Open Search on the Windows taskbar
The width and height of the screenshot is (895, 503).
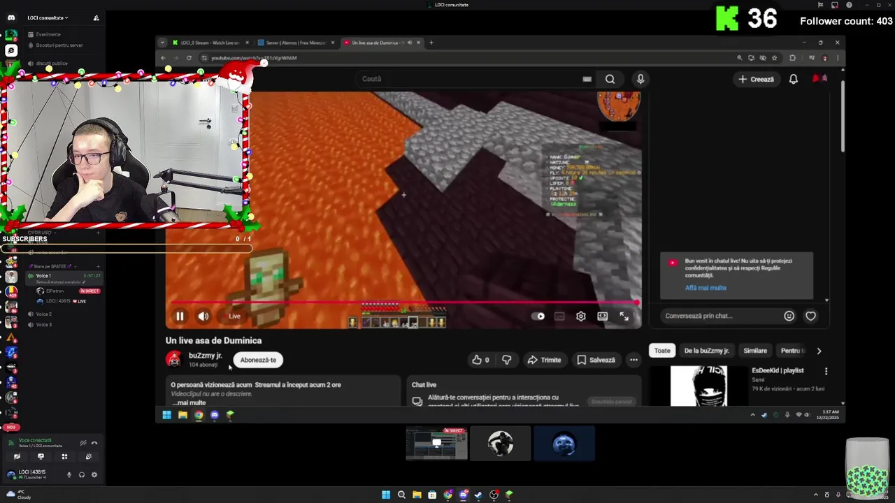401,495
